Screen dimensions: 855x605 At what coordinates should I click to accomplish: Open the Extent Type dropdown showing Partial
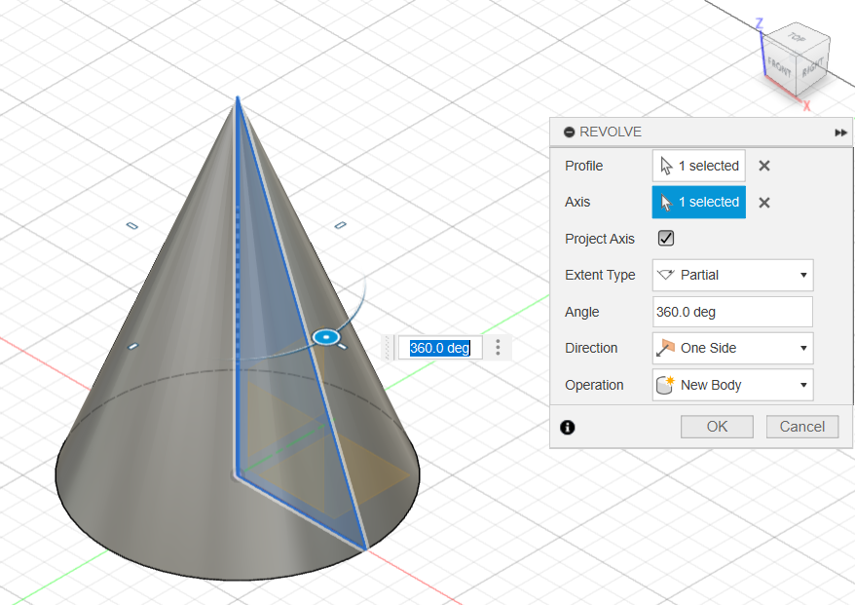click(732, 275)
